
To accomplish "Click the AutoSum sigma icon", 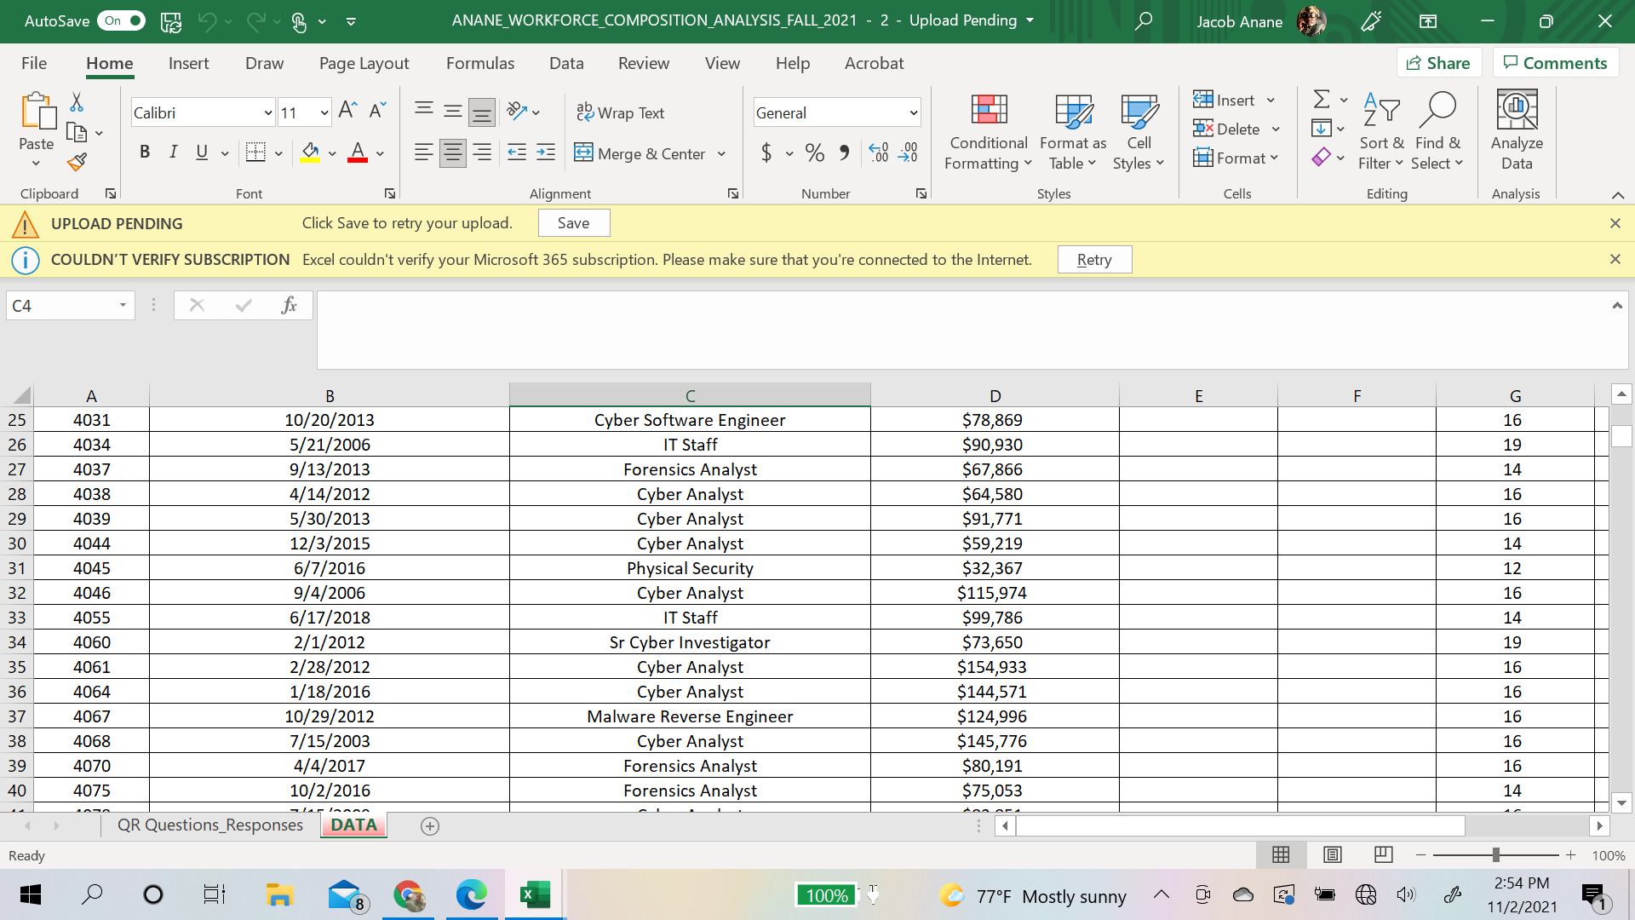I will click(1321, 100).
